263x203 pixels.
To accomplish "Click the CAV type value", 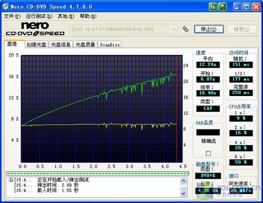I will (x=208, y=109).
